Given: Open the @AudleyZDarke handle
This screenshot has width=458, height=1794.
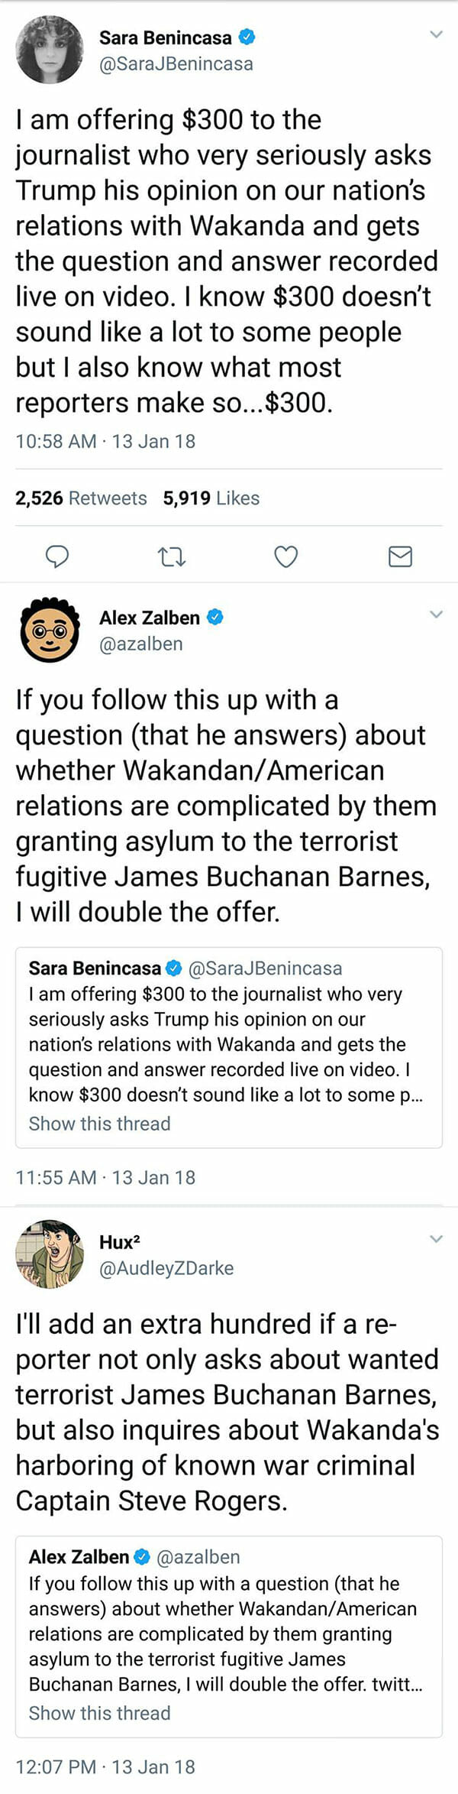Looking at the screenshot, I should coord(166,1268).
